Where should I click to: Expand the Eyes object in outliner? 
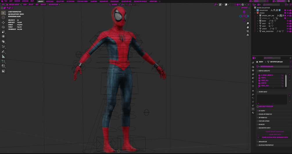(x=258, y=23)
